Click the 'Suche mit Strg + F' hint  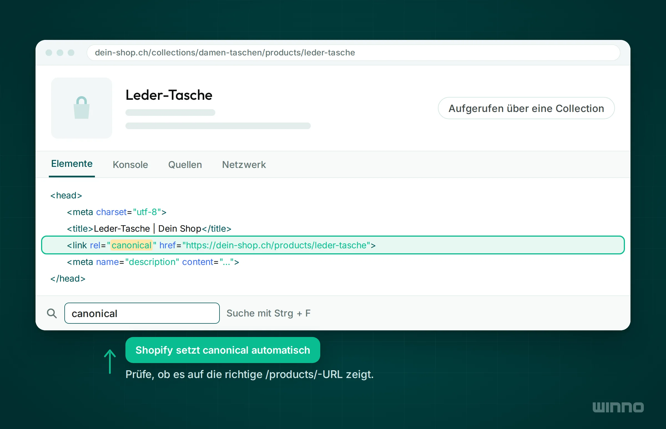tap(268, 313)
